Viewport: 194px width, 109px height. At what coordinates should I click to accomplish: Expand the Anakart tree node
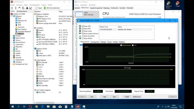click(x=12, y=36)
